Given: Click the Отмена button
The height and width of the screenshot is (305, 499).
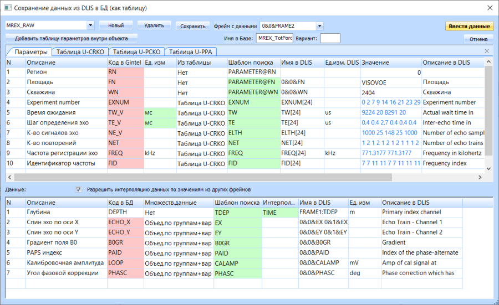Looking at the screenshot, I should (x=478, y=39).
